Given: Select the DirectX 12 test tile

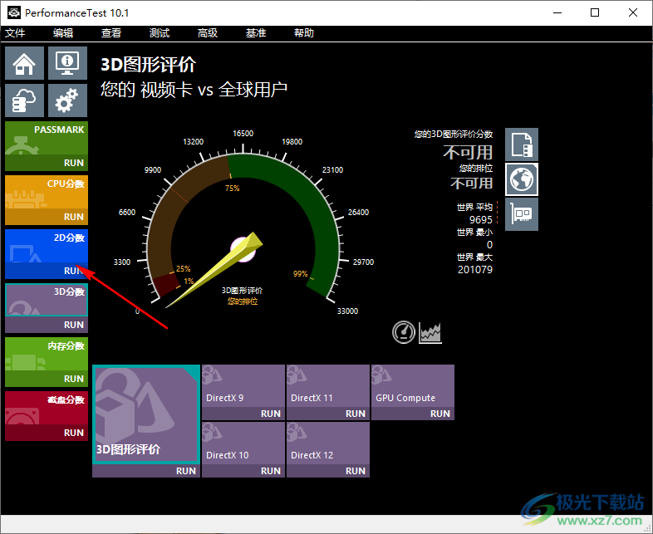Looking at the screenshot, I should pos(328,443).
